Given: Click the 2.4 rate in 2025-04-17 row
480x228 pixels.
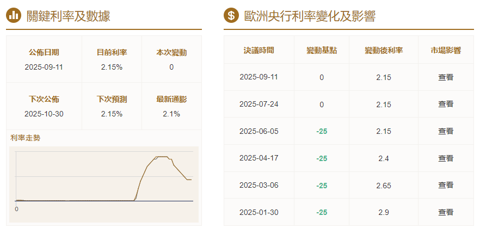Looking at the screenshot, I should pyautogui.click(x=384, y=158).
